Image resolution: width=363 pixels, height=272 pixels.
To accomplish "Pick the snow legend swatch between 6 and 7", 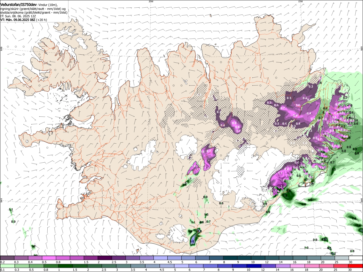I will (202, 258).
